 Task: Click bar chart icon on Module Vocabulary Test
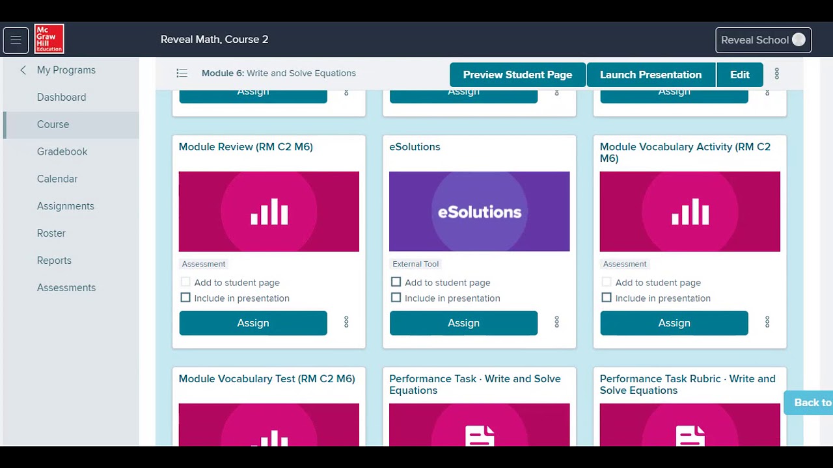(x=269, y=438)
